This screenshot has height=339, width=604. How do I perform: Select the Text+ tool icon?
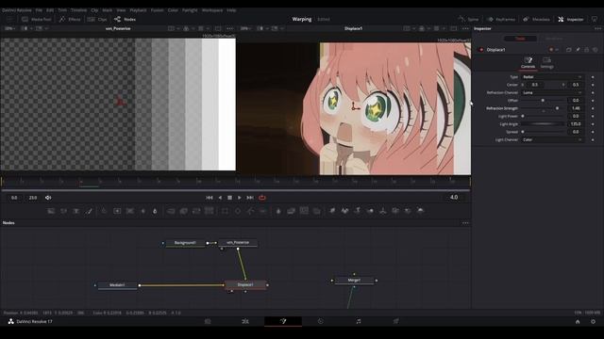point(76,211)
